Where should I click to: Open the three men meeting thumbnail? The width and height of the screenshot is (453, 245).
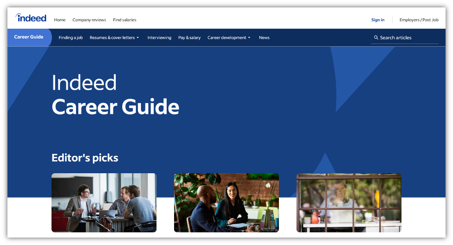[104, 203]
